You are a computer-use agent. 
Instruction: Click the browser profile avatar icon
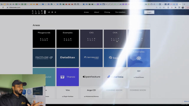click(x=183, y=7)
